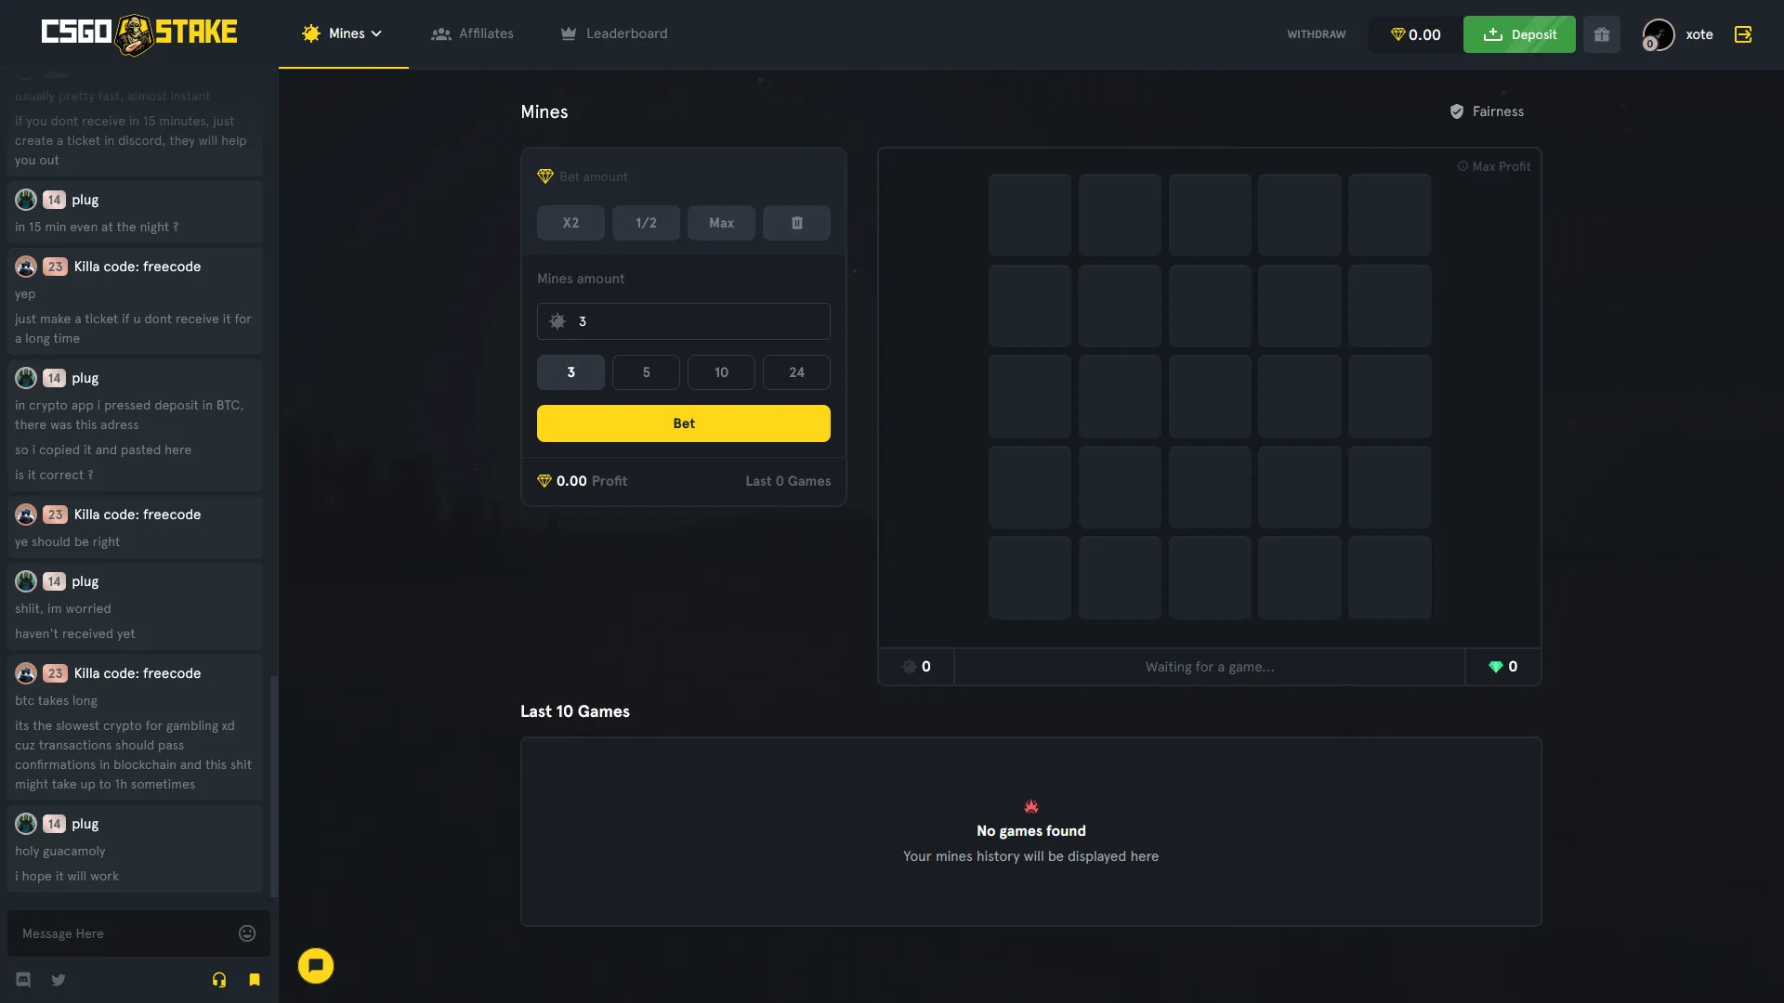Open the xote profile avatar menu
Viewport: 1784px width, 1003px height.
click(1659, 33)
